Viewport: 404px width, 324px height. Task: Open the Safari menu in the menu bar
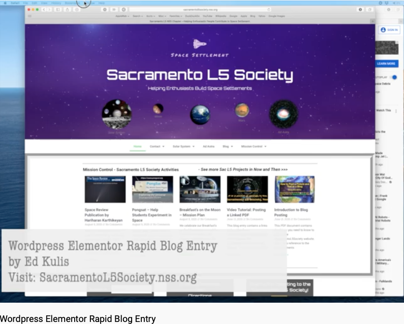[x=15, y=3]
